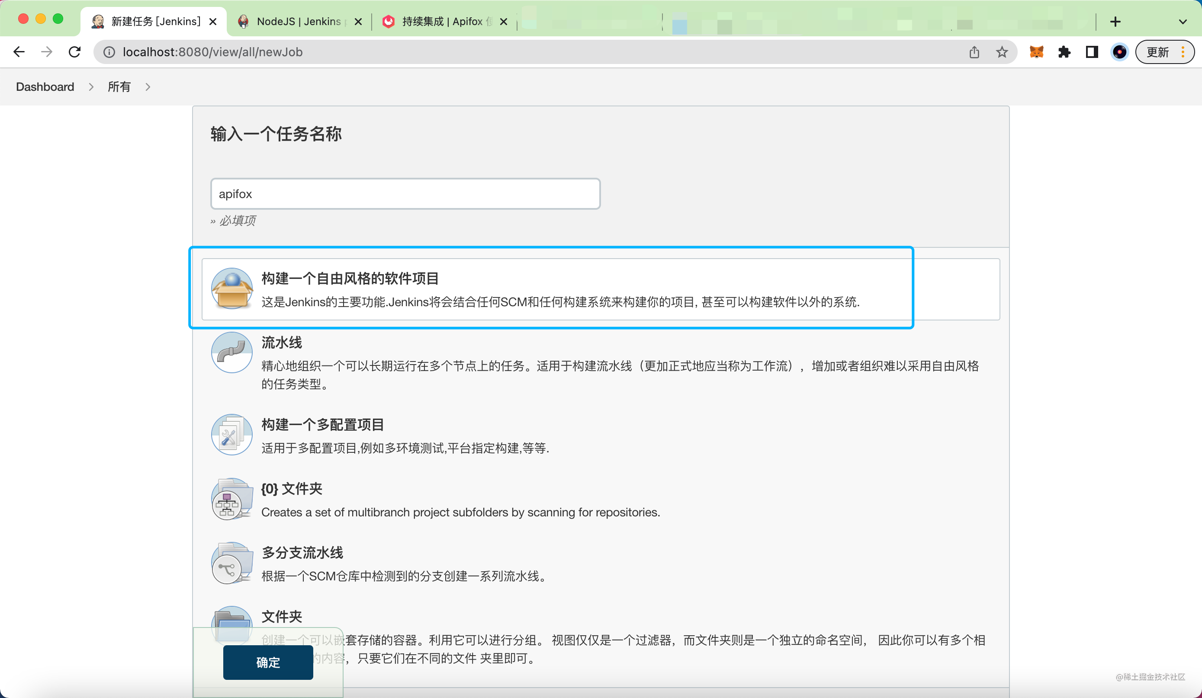Switch to the NodeJS | Jenkins tab
The image size is (1202, 698).
tap(299, 22)
